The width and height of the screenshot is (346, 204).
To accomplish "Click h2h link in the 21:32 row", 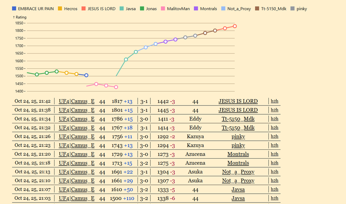I will point(275,128).
